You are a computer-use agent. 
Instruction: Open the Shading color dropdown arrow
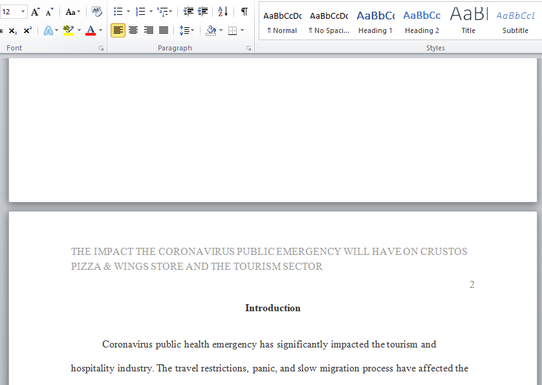pyautogui.click(x=221, y=30)
